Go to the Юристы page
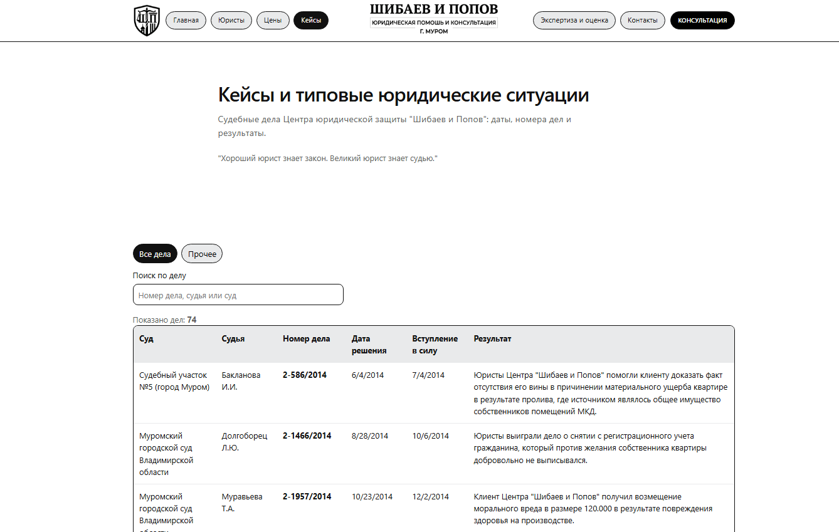This screenshot has height=532, width=839. [231, 20]
